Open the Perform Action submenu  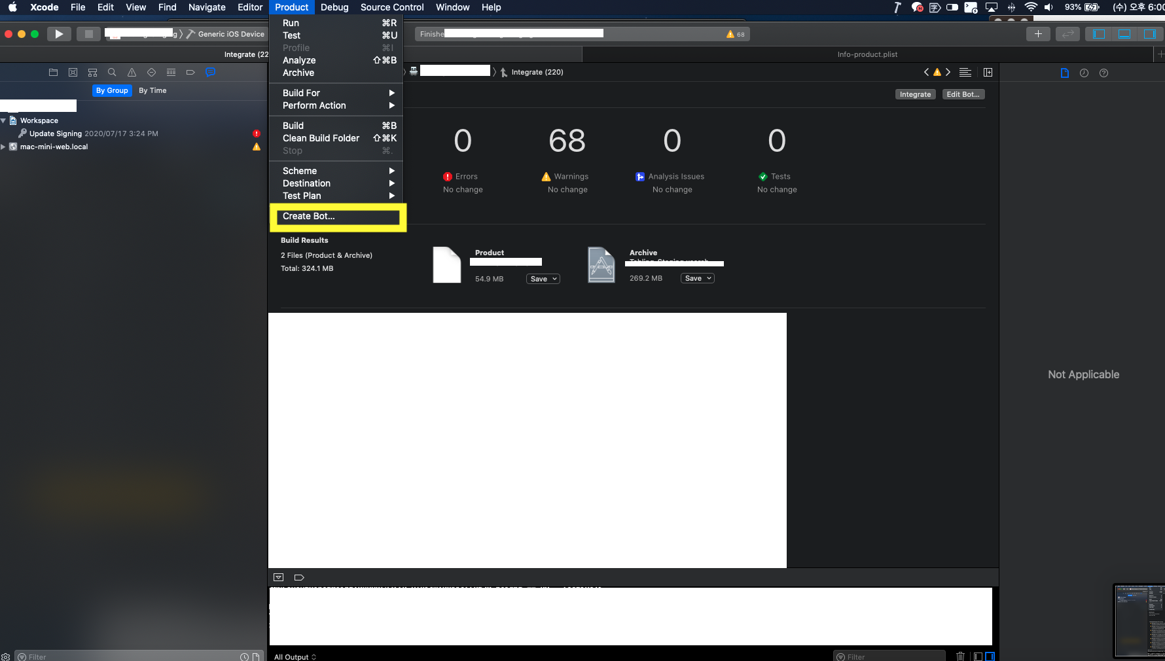[336, 105]
